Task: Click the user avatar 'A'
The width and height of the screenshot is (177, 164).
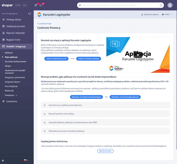Action: 170,5
